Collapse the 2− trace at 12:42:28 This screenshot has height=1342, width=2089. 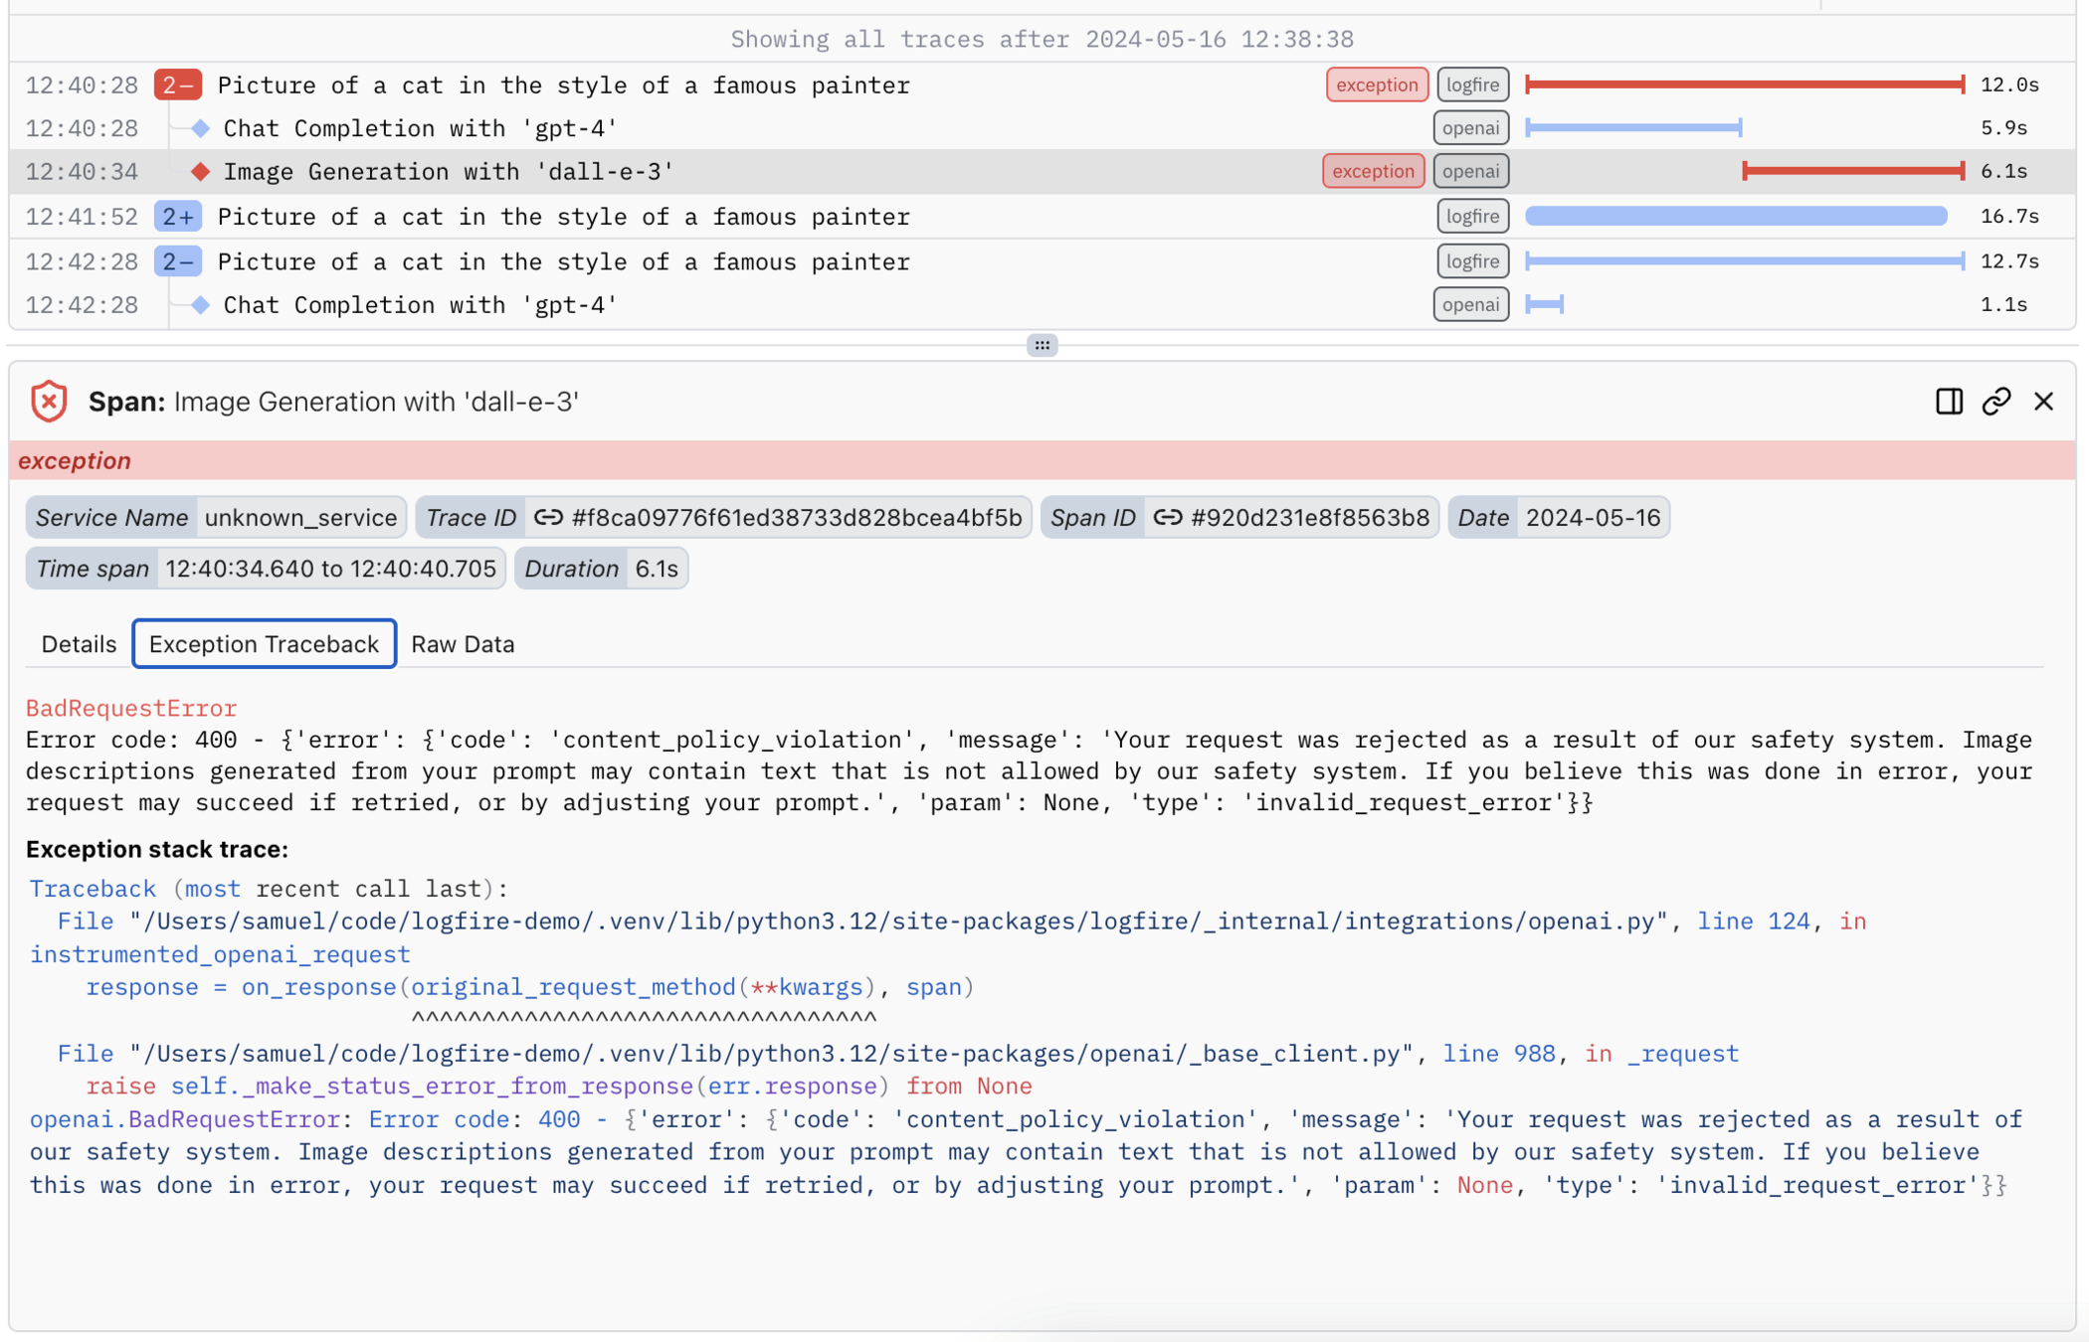point(178,261)
